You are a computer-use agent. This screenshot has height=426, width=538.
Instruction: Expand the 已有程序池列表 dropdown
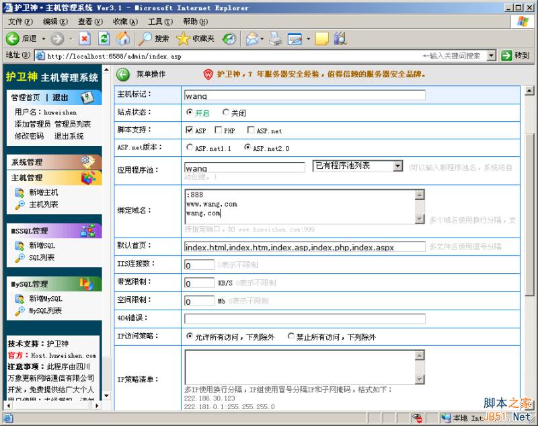coord(397,166)
